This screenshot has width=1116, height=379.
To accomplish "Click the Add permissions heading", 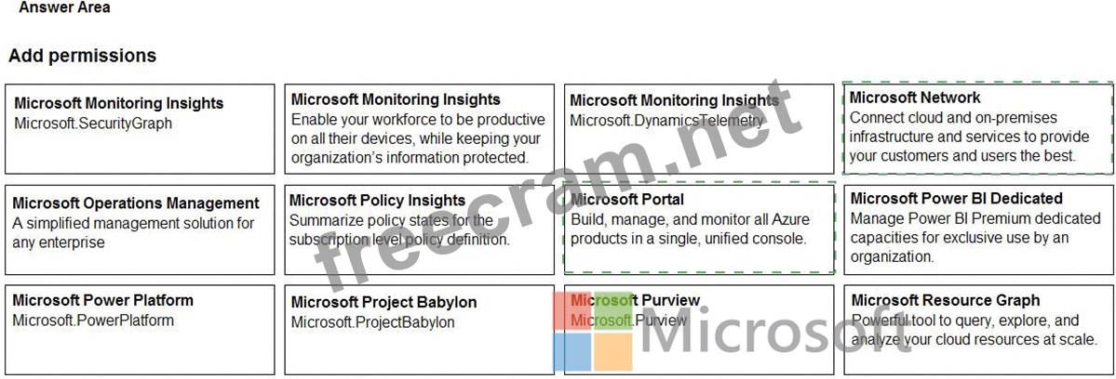I will [83, 56].
